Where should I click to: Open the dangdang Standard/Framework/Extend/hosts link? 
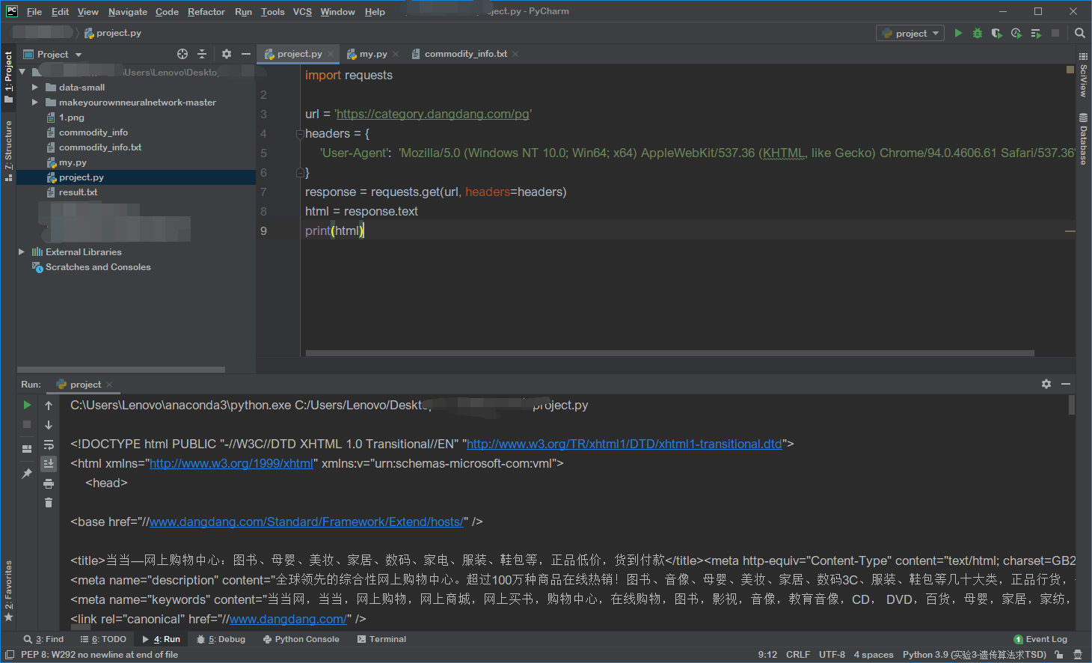pos(306,522)
